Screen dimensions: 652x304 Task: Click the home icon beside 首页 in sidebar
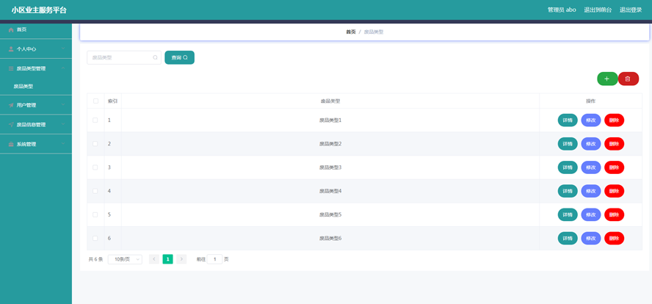pos(11,30)
